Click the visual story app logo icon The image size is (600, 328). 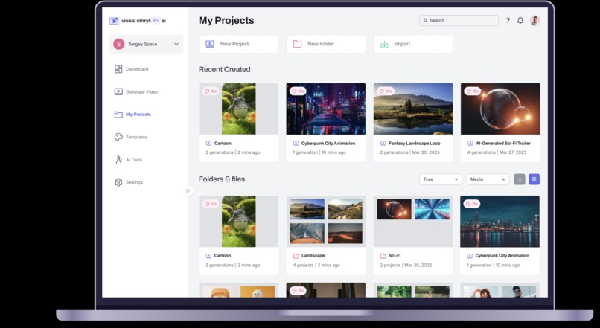pos(114,21)
